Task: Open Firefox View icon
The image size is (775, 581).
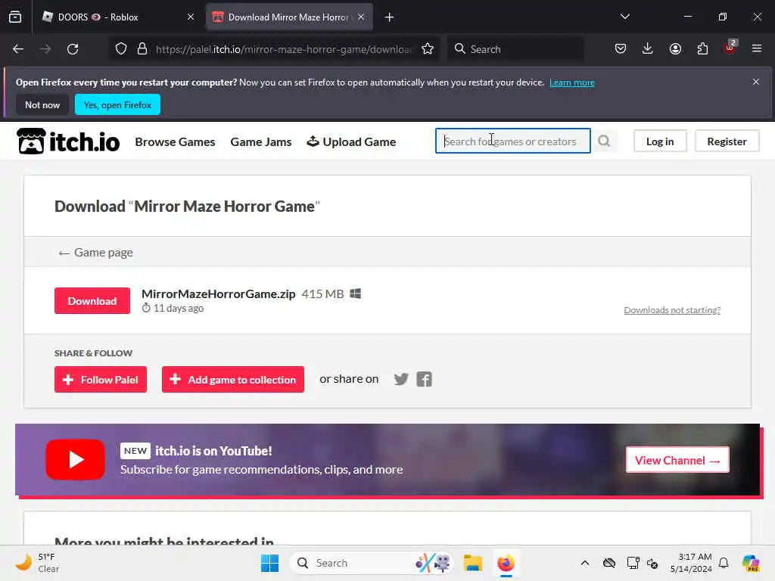Action: tap(15, 17)
